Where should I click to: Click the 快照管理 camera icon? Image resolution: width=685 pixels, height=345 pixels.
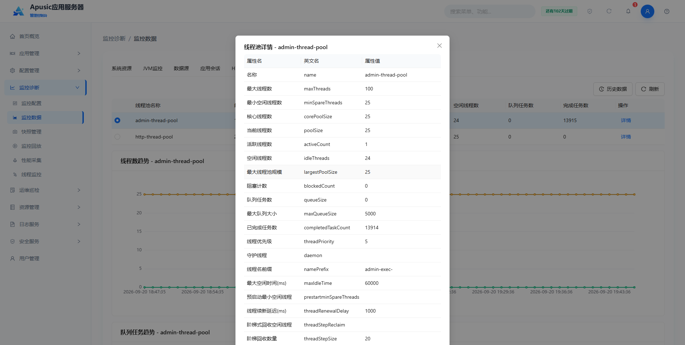point(15,132)
